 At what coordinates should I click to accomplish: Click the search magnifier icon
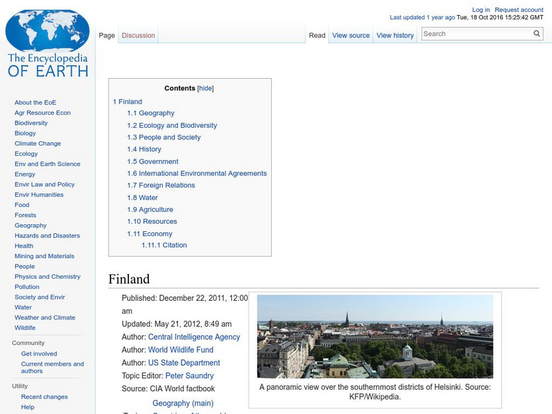(536, 32)
